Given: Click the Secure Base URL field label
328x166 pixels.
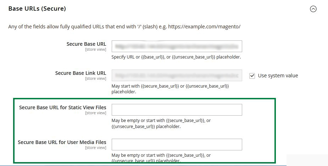Looking at the screenshot, I should 86,44.
